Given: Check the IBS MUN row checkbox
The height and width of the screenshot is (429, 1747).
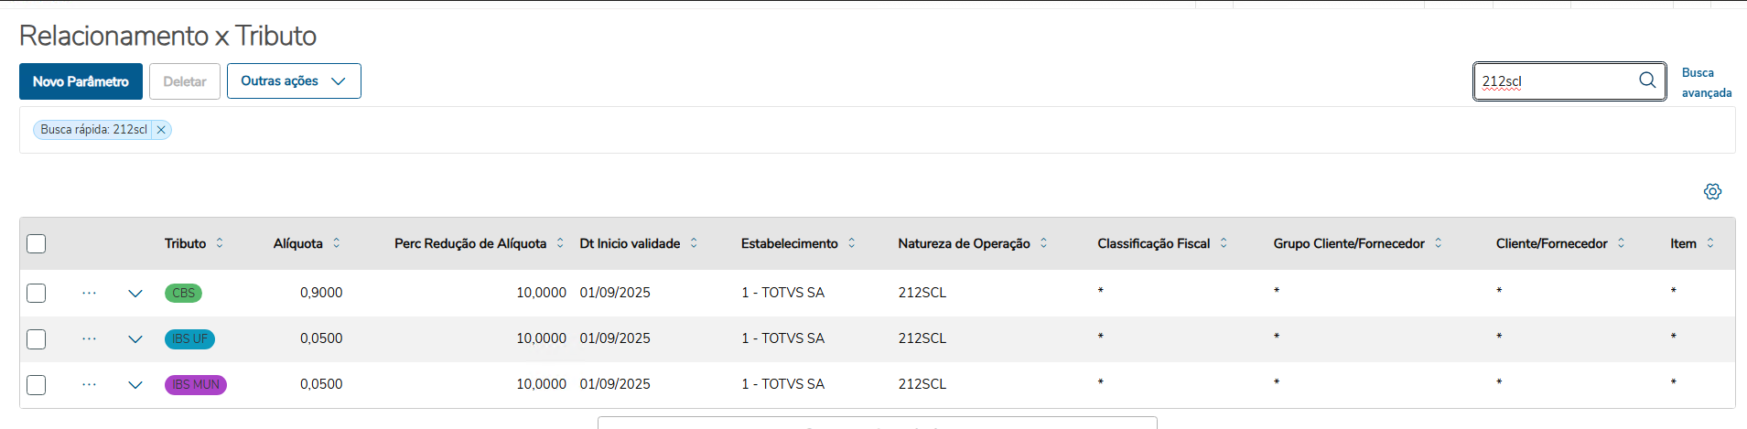Looking at the screenshot, I should pos(37,385).
